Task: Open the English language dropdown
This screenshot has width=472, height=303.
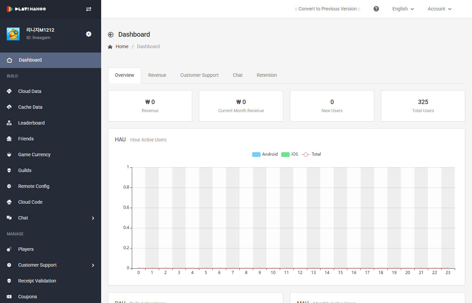Action: pyautogui.click(x=403, y=9)
